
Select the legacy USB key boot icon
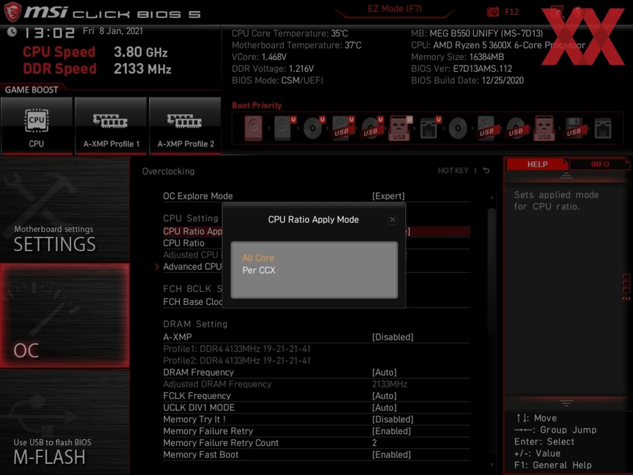point(545,129)
